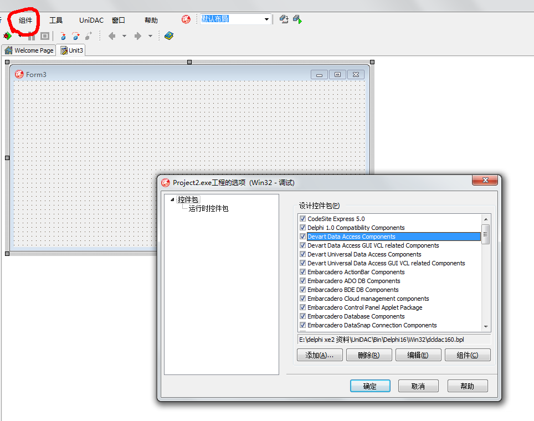The width and height of the screenshot is (534, 421).
Task: Uncheck Devart Data Access Components checkbox
Action: pyautogui.click(x=302, y=237)
